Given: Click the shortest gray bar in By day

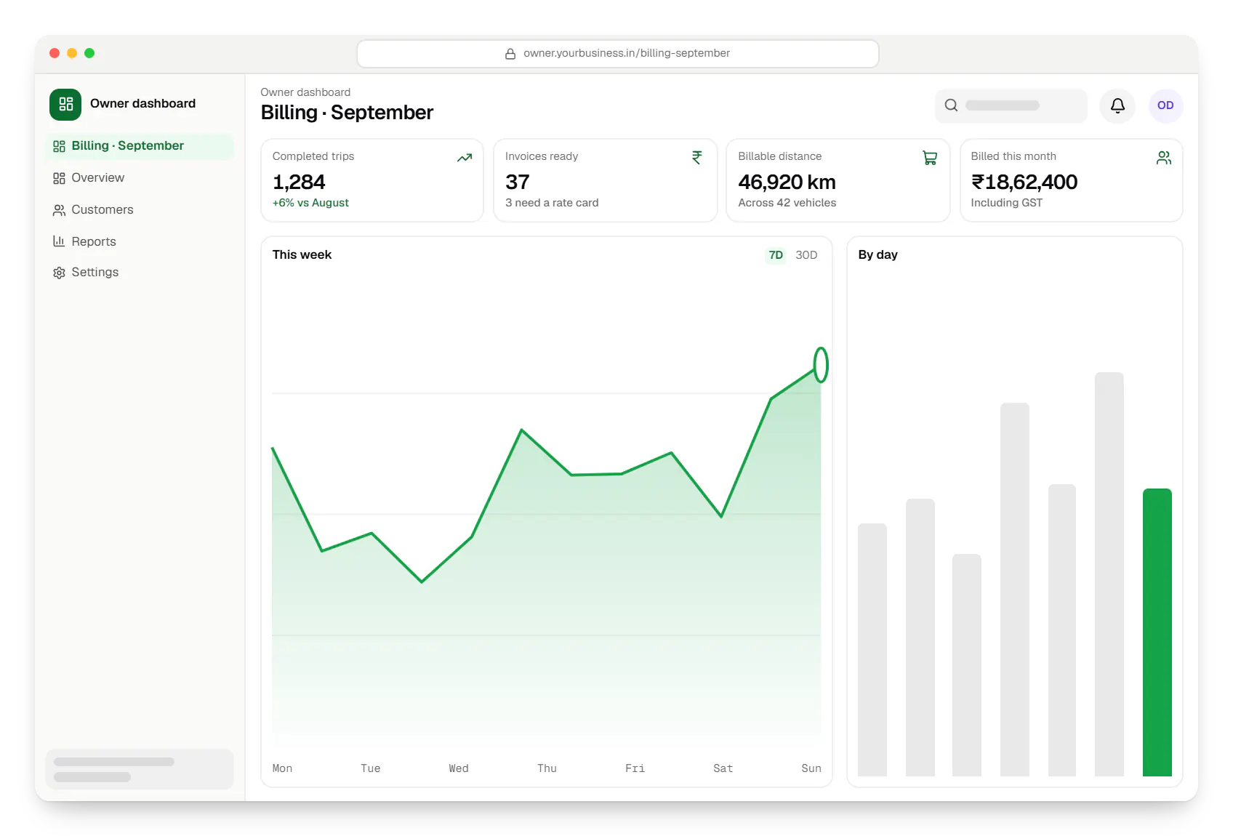Looking at the screenshot, I should point(967,665).
